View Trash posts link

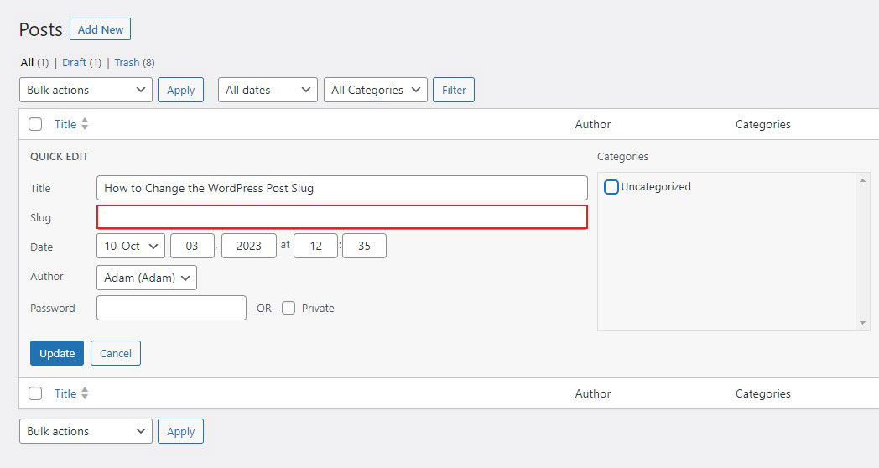pos(127,62)
